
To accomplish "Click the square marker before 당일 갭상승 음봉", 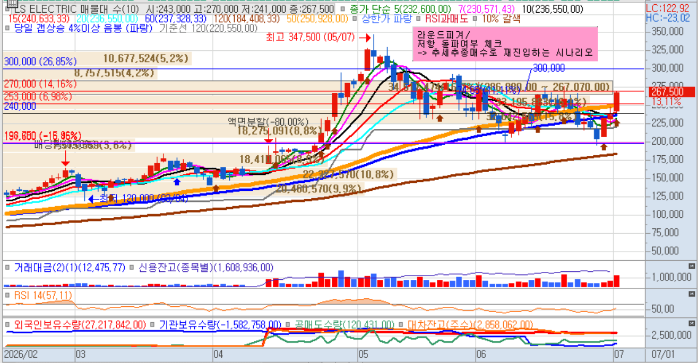I will pos(7,29).
